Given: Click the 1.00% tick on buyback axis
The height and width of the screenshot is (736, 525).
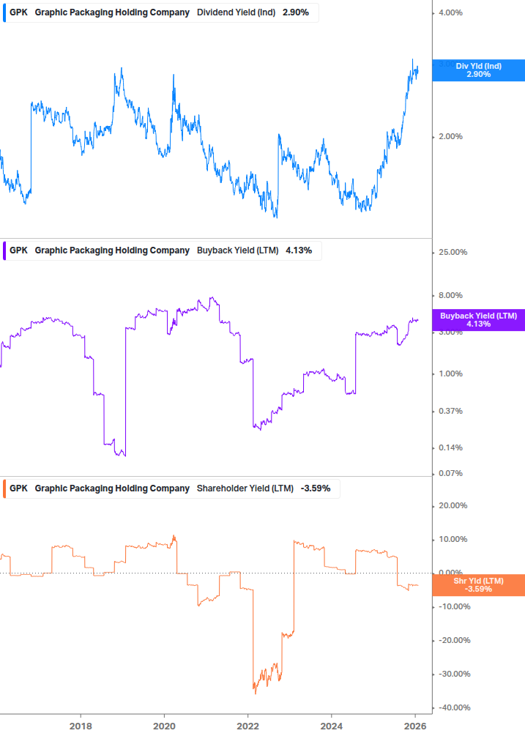Looking at the screenshot, I should pos(450,374).
